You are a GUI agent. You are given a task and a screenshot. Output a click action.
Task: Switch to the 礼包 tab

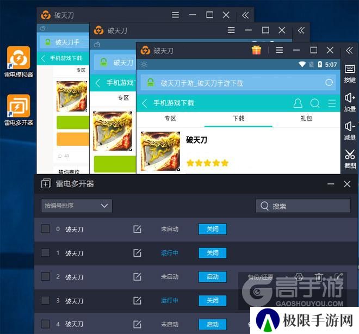point(306,119)
